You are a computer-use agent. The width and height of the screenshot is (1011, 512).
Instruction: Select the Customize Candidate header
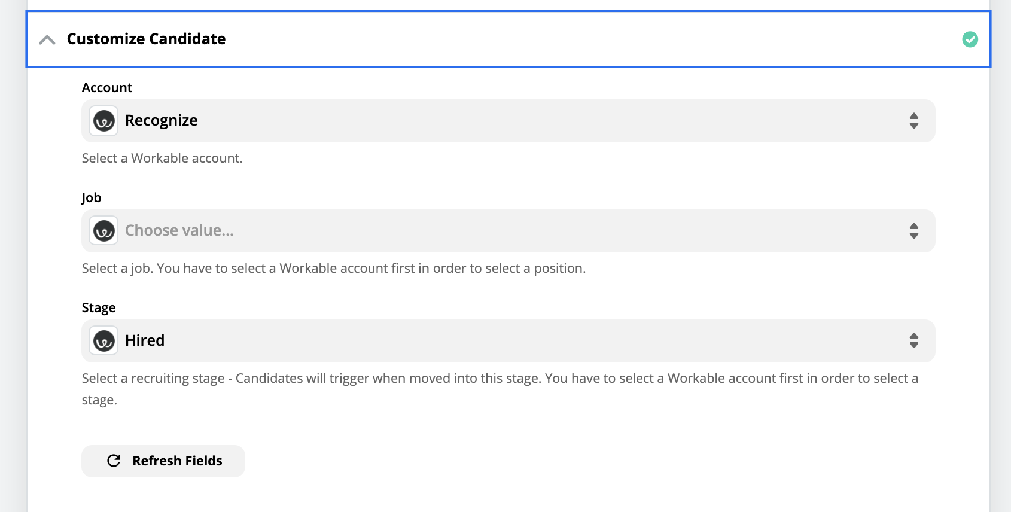[145, 39]
